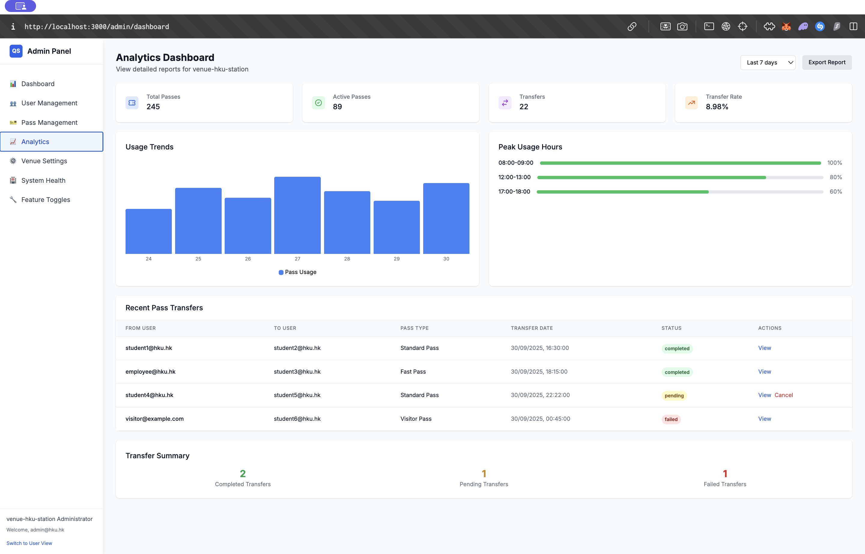
Task: Click the MetaMask fox extension icon
Action: pyautogui.click(x=786, y=27)
